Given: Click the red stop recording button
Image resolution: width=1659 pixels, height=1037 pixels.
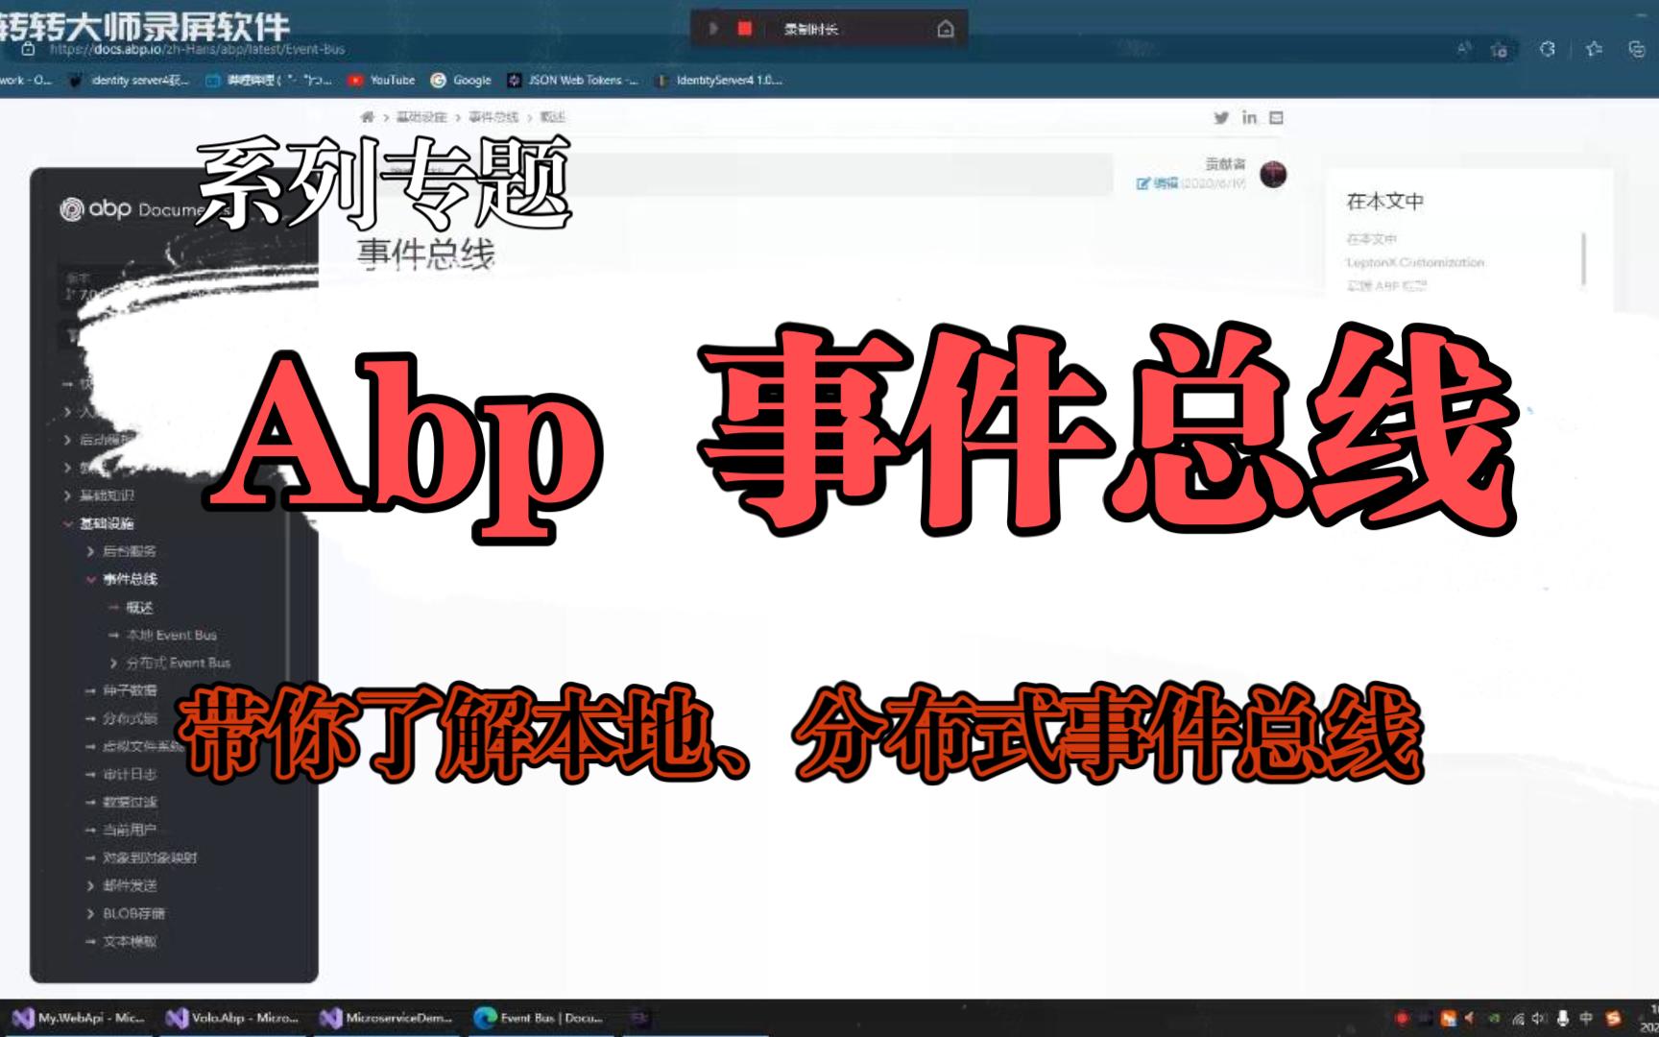Looking at the screenshot, I should 744,29.
